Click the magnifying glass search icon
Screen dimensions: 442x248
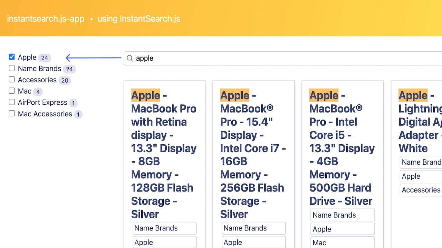point(129,59)
